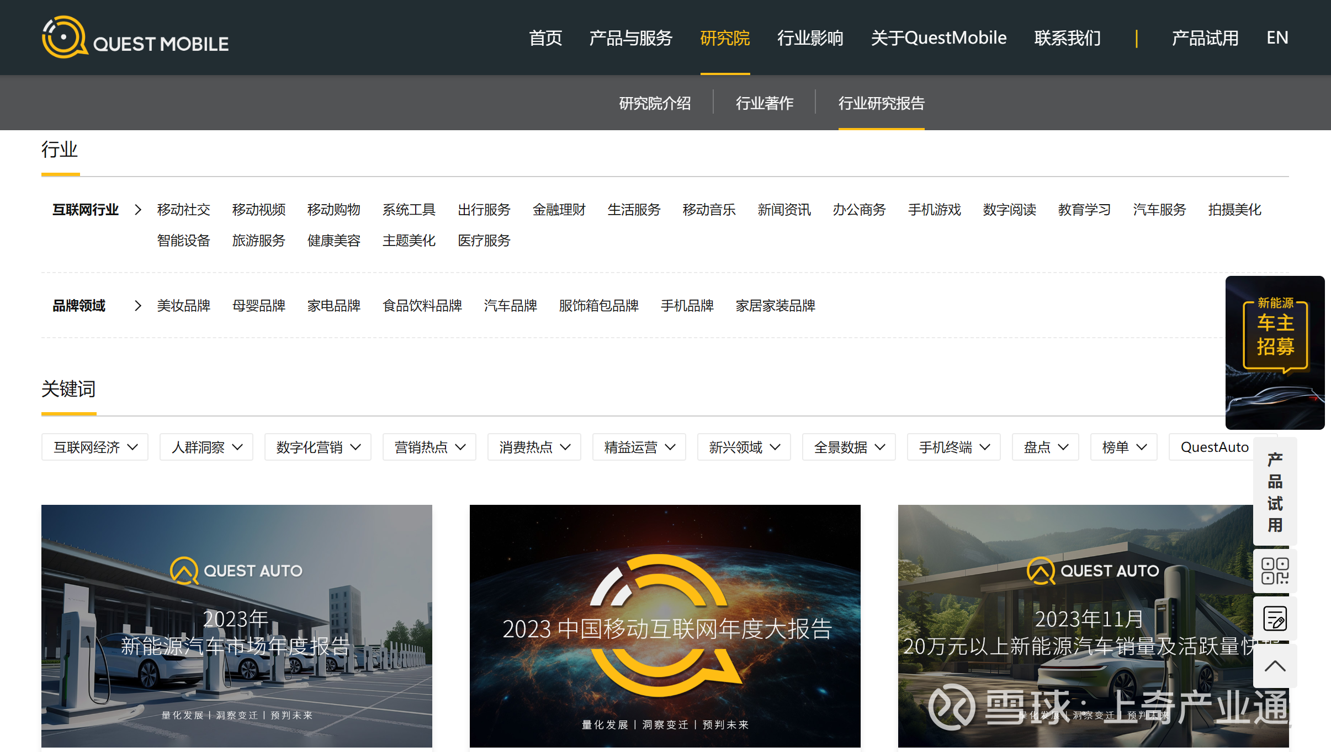Click the QuestMobile logo

pyautogui.click(x=134, y=36)
